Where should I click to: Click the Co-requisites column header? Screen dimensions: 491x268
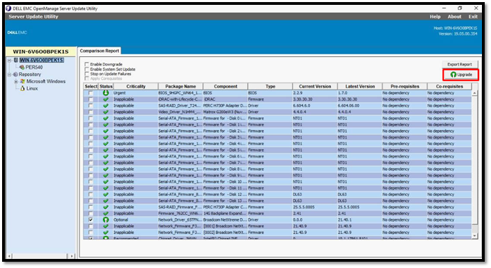tap(449, 86)
